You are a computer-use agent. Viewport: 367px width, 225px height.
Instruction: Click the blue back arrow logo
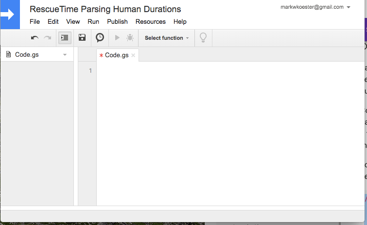coord(9,15)
